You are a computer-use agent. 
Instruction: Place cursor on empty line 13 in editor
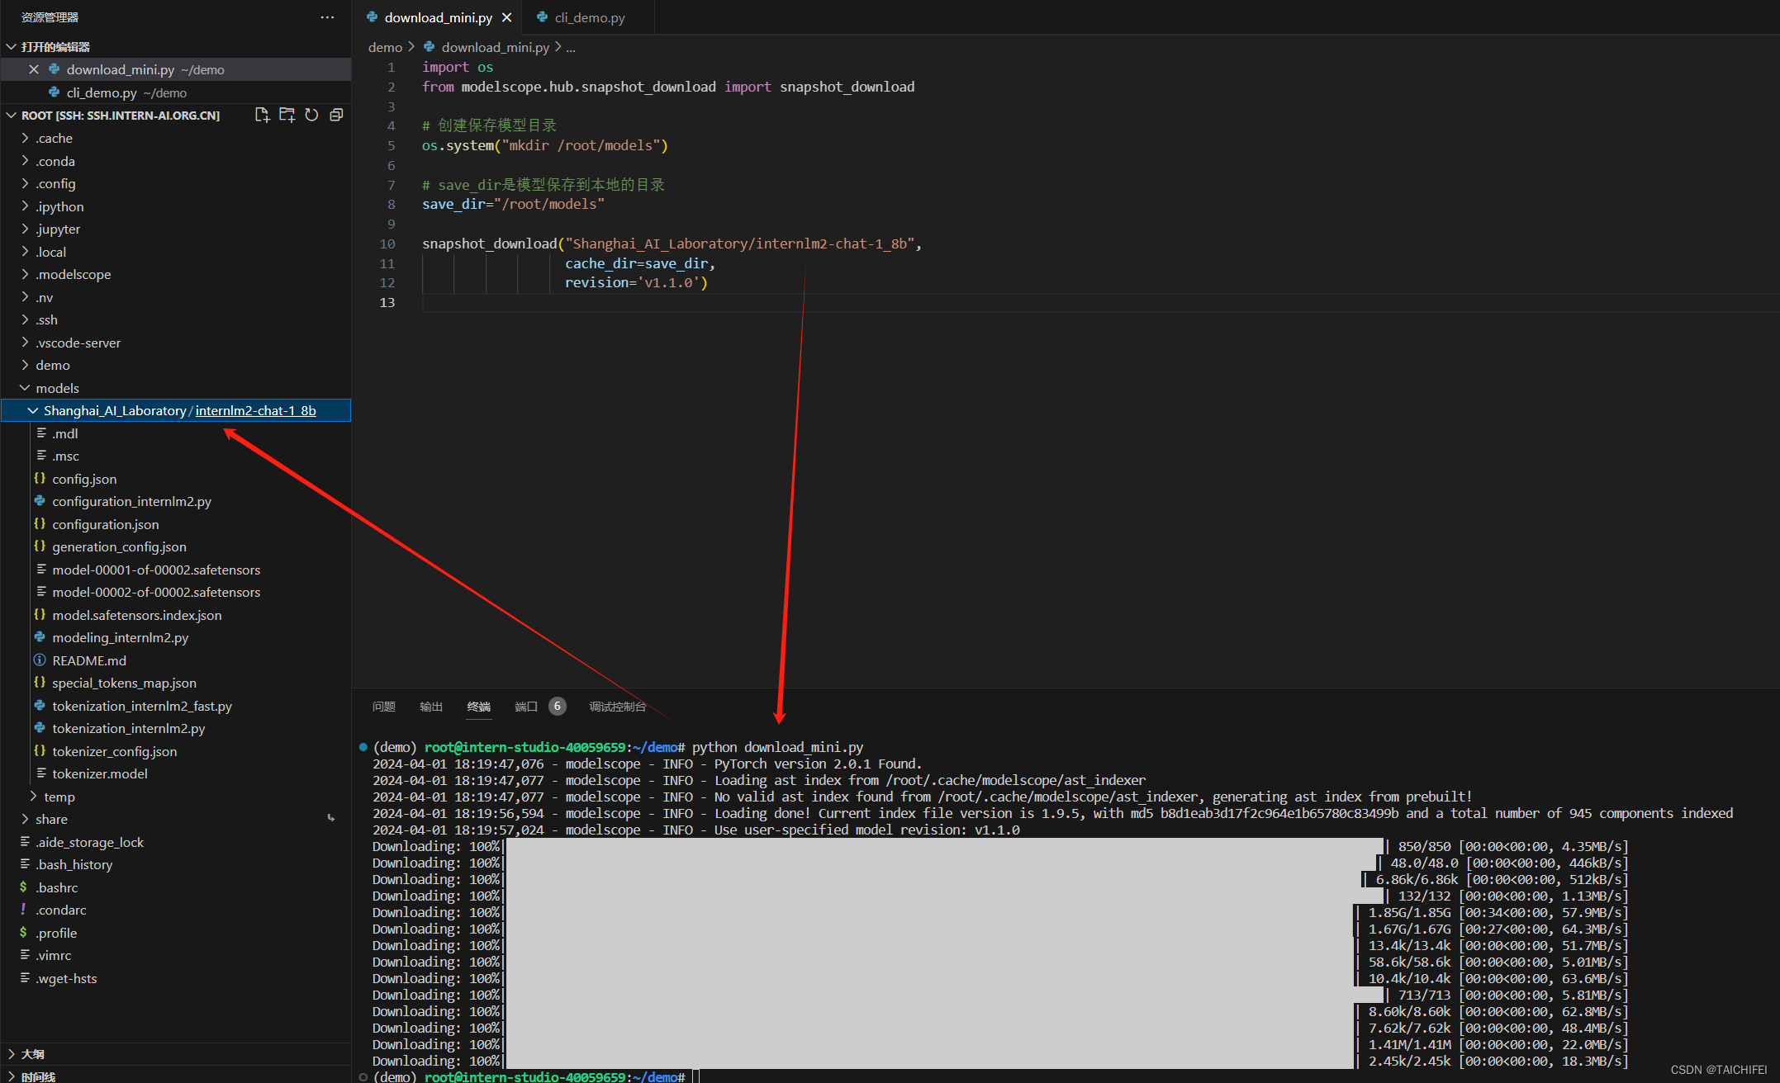click(661, 302)
